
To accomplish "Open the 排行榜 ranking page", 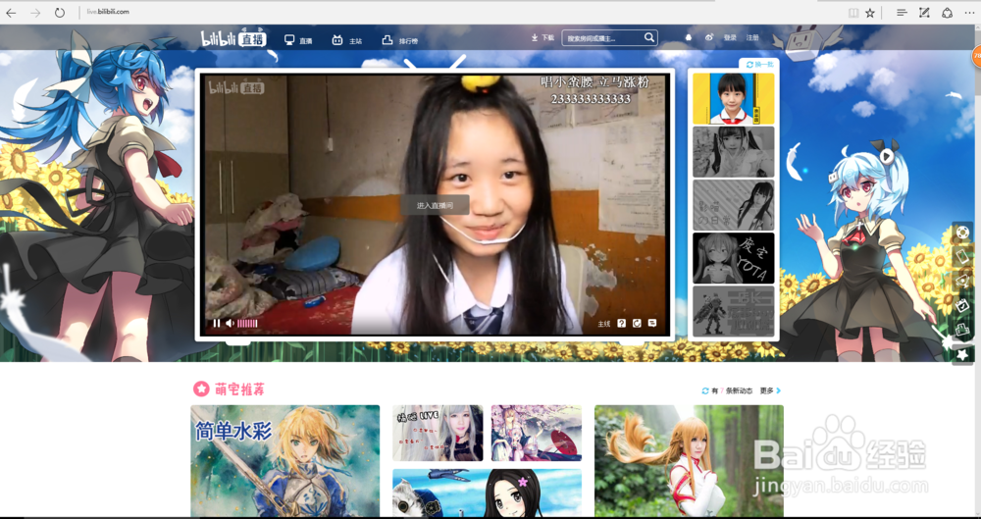I will coord(400,40).
